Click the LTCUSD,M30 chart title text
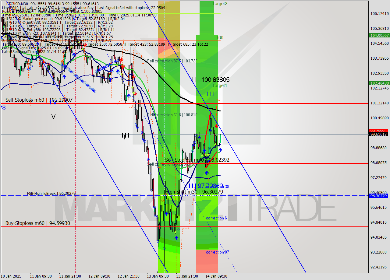The image size is (390, 280). tap(16, 4)
